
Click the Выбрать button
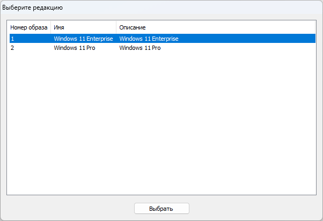point(161,209)
